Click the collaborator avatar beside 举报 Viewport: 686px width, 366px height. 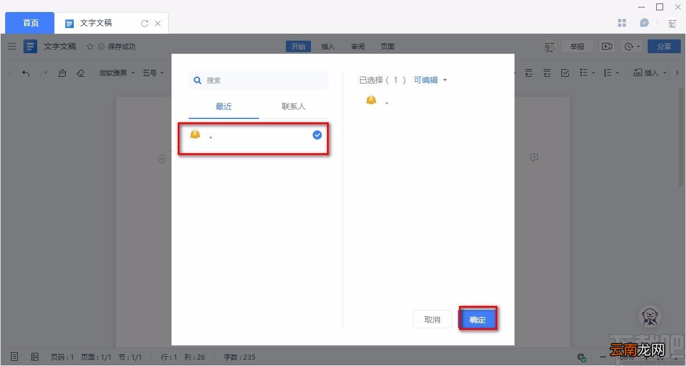point(549,47)
